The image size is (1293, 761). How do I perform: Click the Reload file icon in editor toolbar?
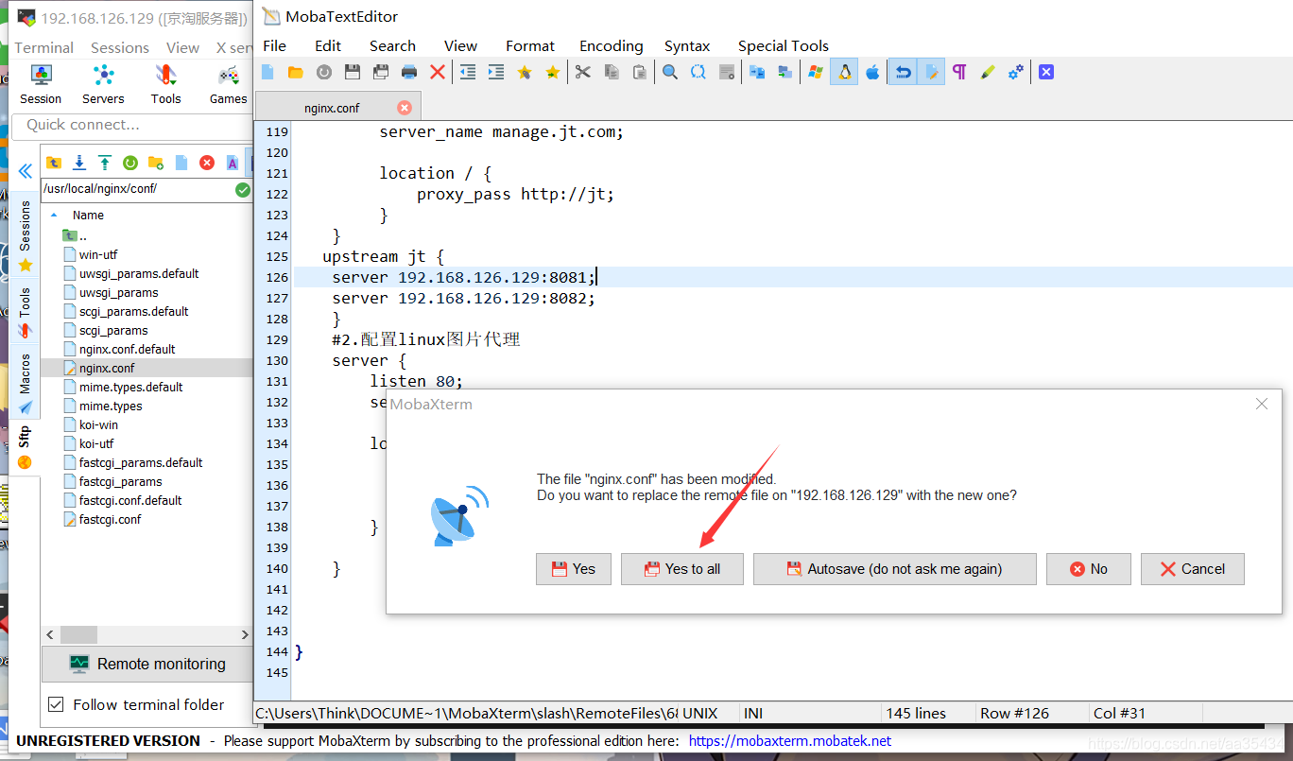(324, 72)
